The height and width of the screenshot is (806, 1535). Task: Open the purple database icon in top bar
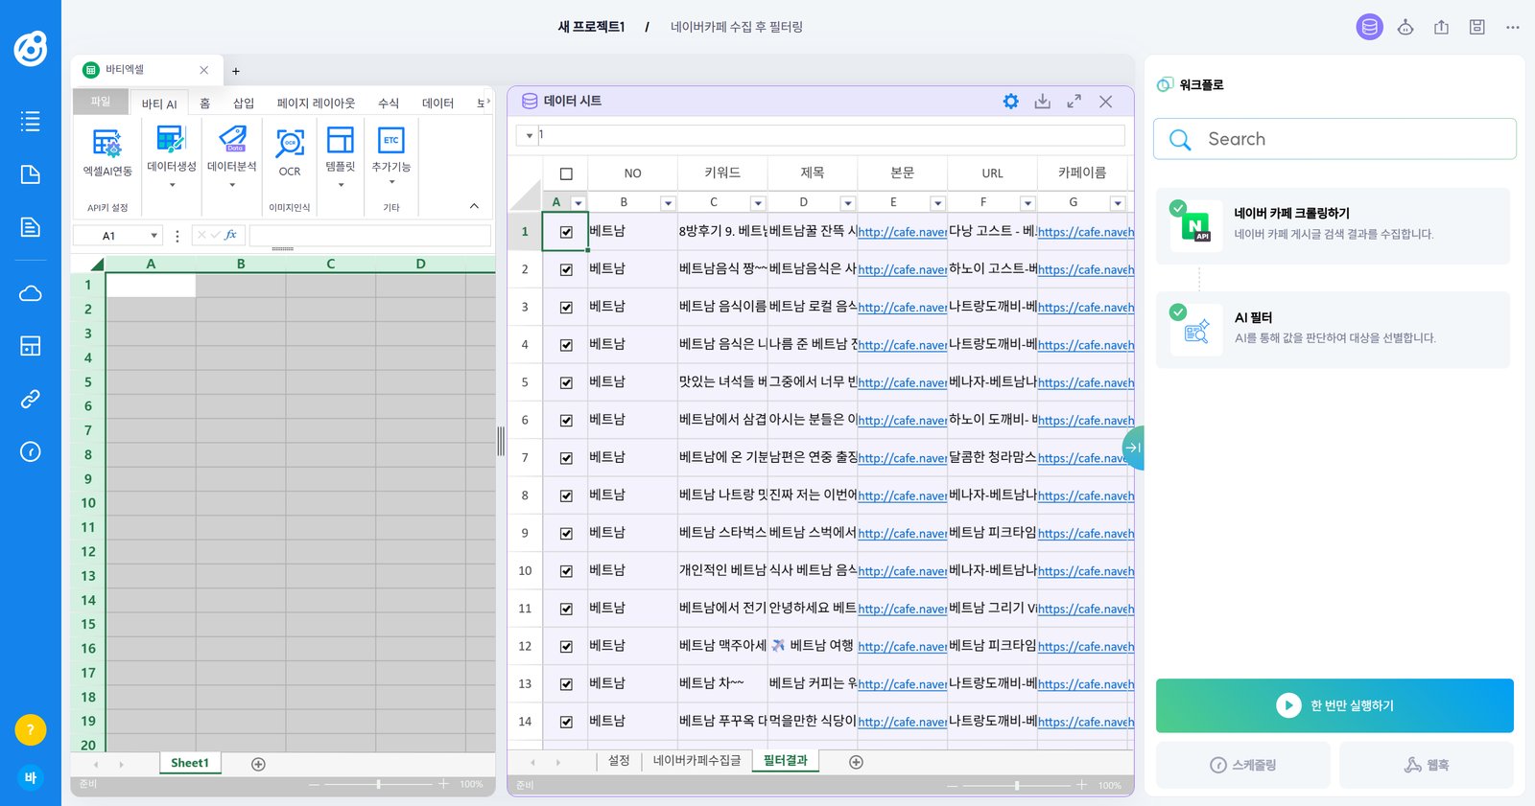point(1370,27)
